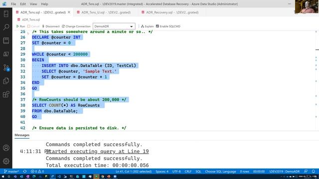
Task: Open the Windows Start menu
Action: coord(3,177)
